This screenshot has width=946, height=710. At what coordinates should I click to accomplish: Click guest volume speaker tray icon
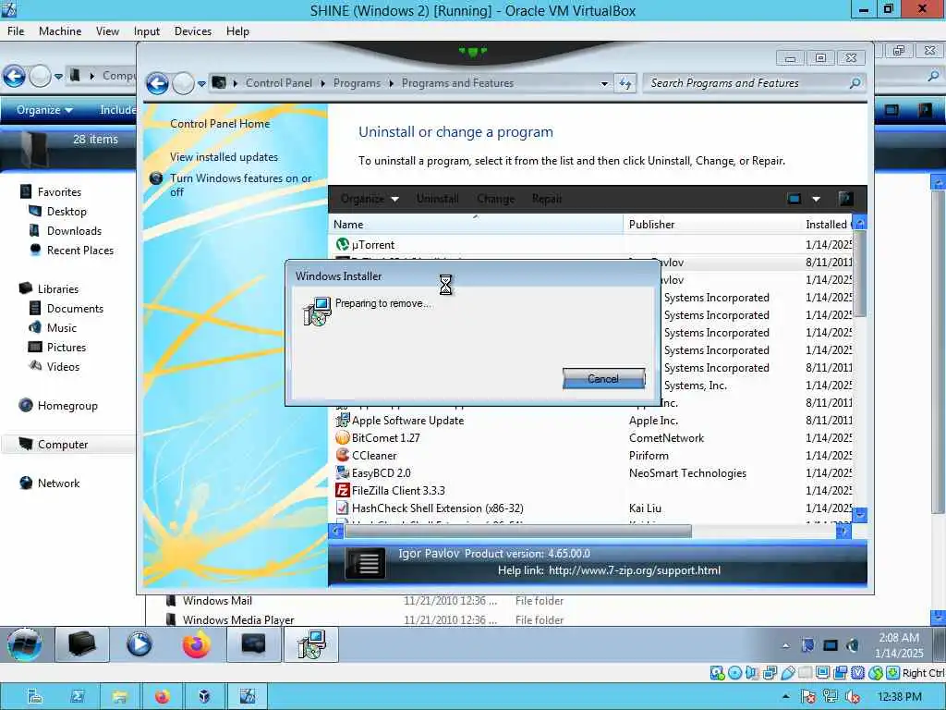853,646
